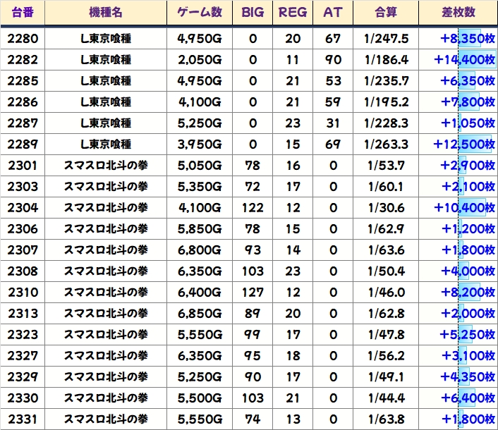This screenshot has width=498, height=430.
Task: Click the +7,800枚 difference value
Action: (x=468, y=102)
